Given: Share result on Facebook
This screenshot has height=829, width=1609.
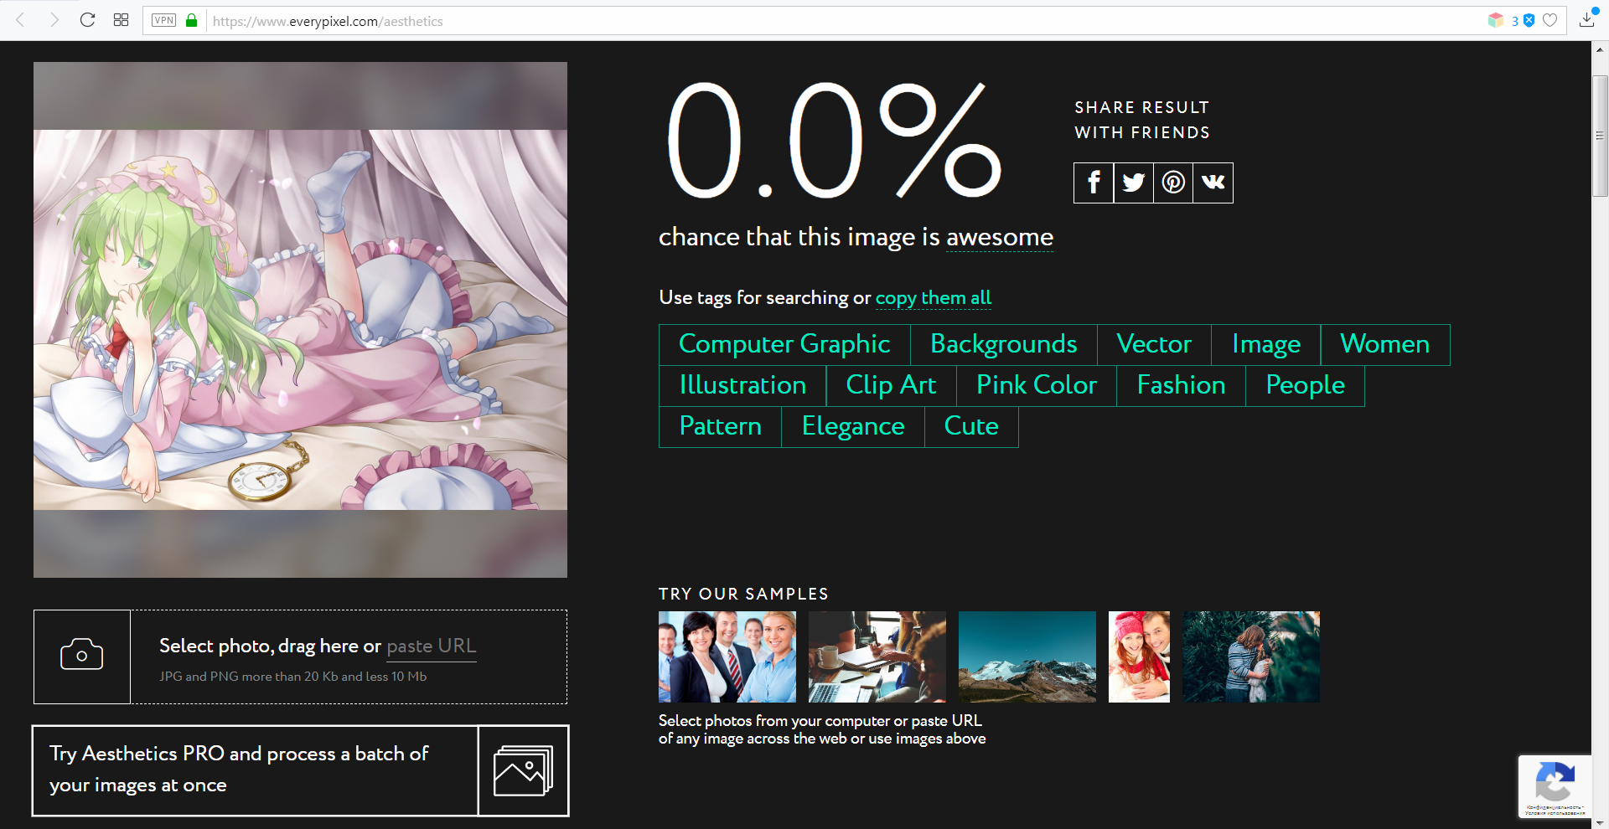Looking at the screenshot, I should (1094, 183).
